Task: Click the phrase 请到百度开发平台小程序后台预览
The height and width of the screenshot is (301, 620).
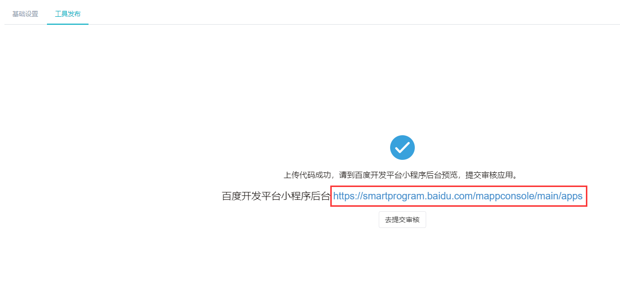Action: coord(398,175)
